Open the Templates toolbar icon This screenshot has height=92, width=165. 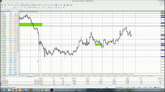[71, 5]
